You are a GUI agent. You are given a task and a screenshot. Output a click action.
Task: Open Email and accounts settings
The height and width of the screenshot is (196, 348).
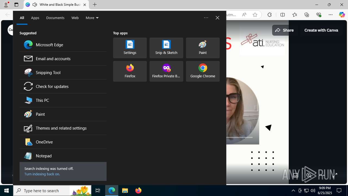63,59
